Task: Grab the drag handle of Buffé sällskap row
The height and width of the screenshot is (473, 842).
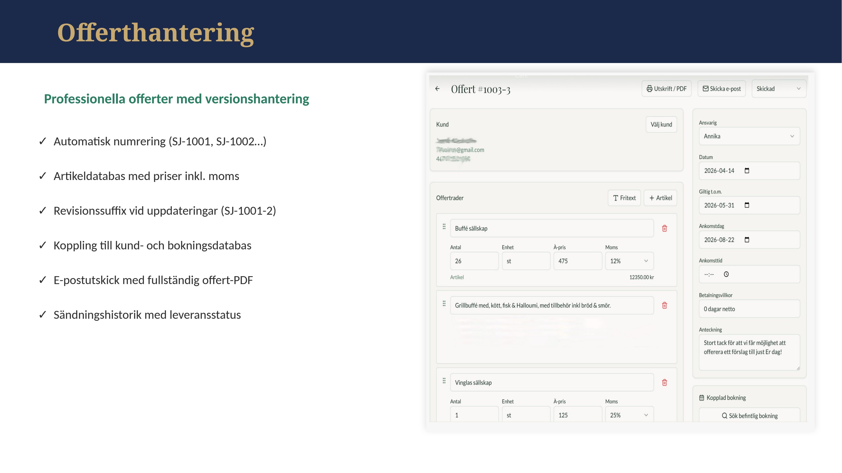Action: click(444, 227)
